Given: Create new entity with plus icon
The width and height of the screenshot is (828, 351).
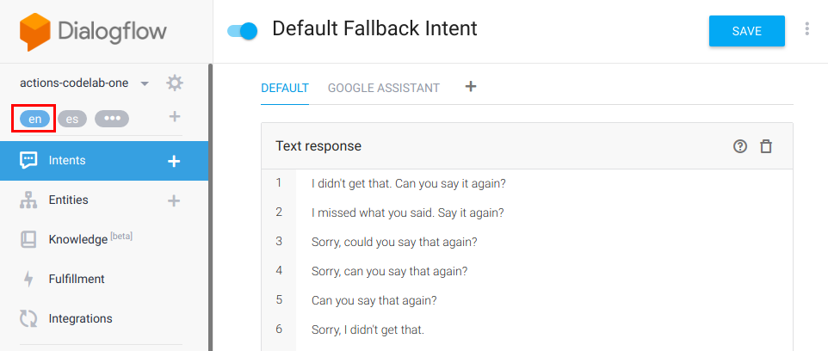Looking at the screenshot, I should pos(174,200).
